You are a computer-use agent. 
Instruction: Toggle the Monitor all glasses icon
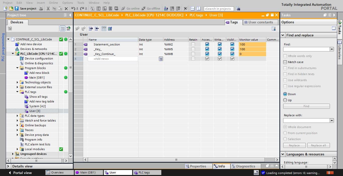pyautogui.click(x=104, y=29)
